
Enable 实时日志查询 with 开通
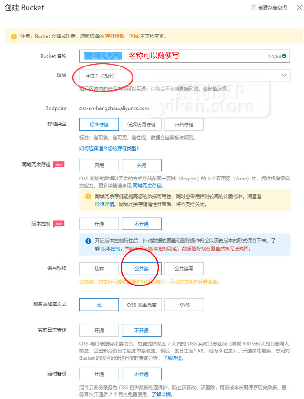tap(99, 331)
